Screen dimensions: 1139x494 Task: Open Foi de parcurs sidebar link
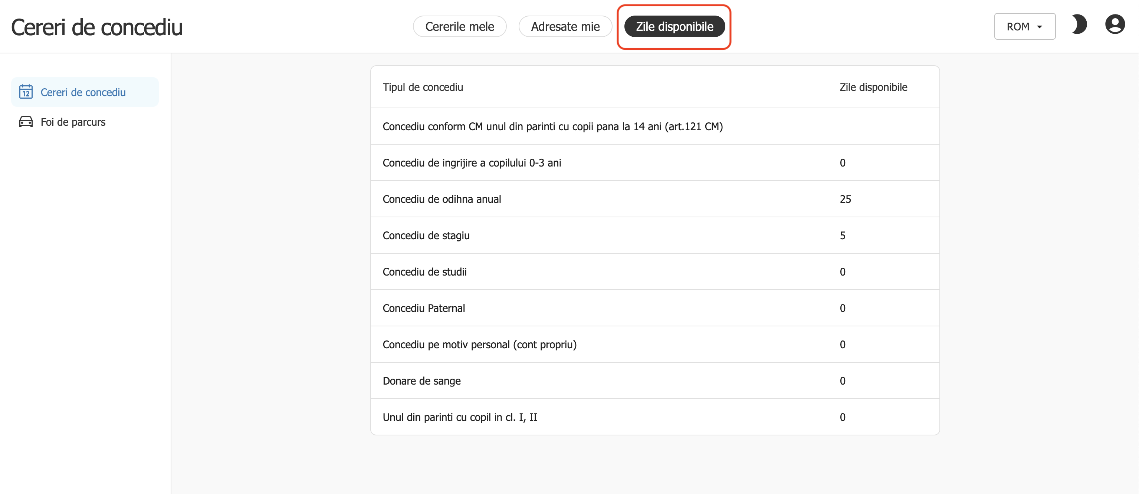(x=73, y=122)
